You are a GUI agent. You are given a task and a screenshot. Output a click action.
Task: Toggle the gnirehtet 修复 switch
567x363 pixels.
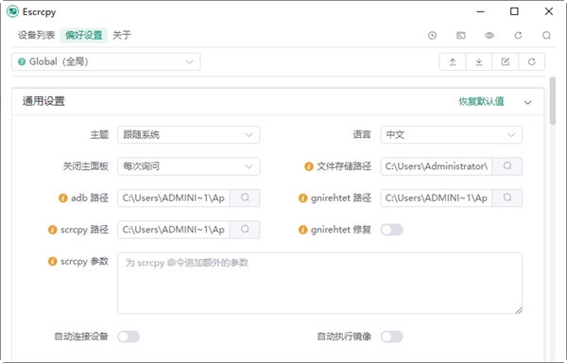[391, 230]
